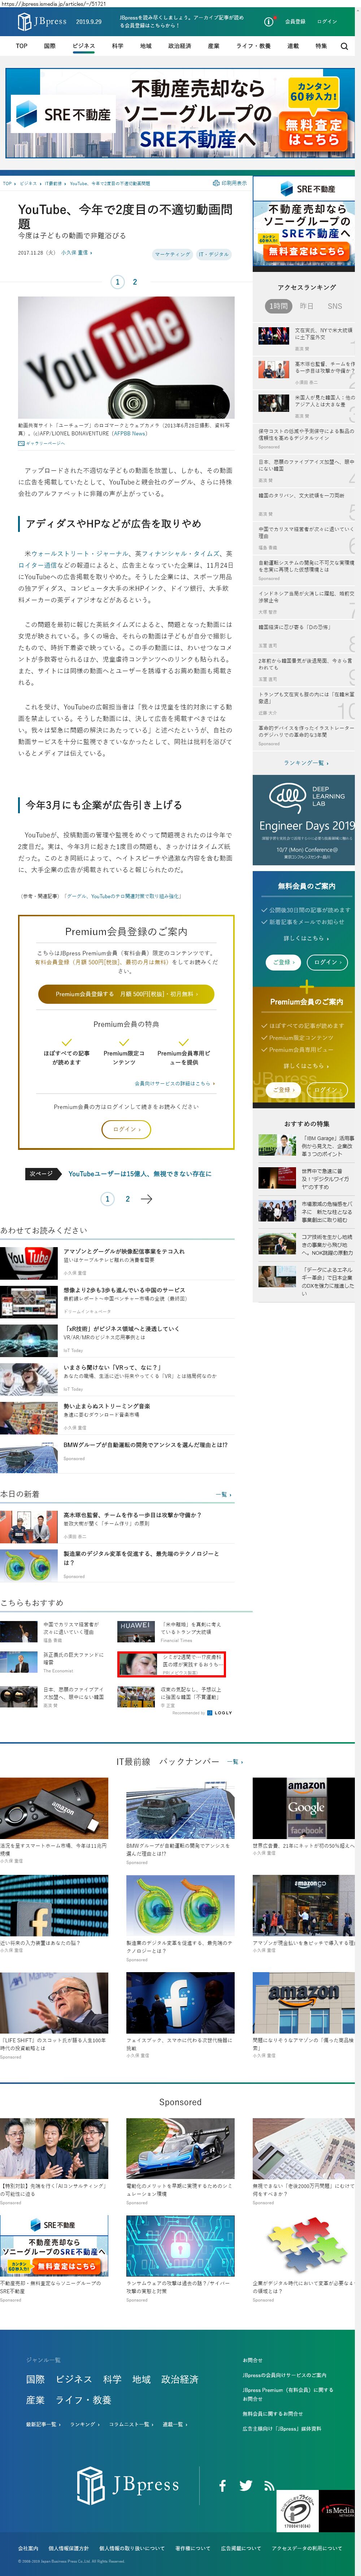Open the Twitter icon in the footer
Image resolution: width=361 pixels, height=2576 pixels.
tap(245, 2485)
